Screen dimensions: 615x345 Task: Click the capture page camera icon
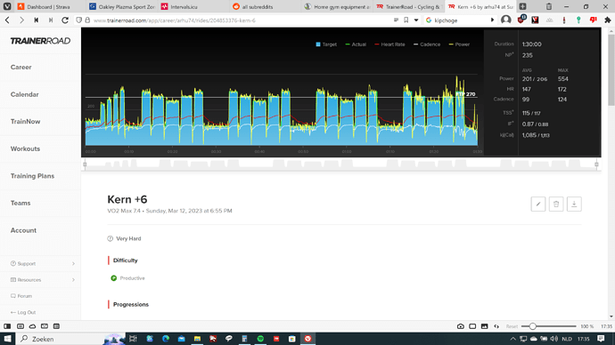tap(461, 326)
